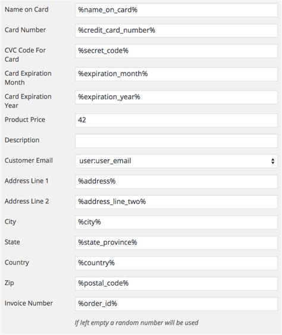Focus the Address Line 1 field
282x335 pixels.
click(x=176, y=182)
